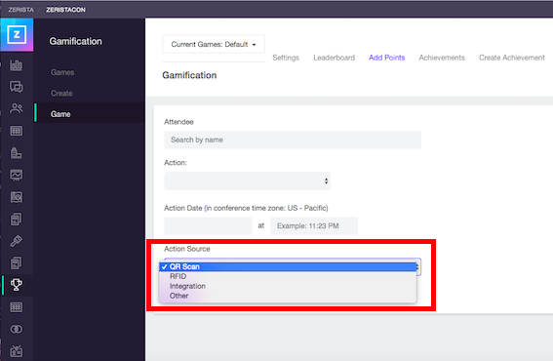The height and width of the screenshot is (361, 553).
Task: Click the Zerista Z logo icon
Action: tap(17, 34)
